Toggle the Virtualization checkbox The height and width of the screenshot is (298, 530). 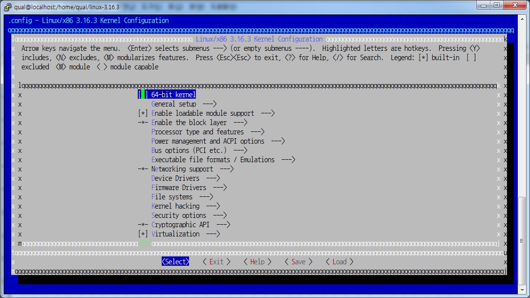click(143, 234)
